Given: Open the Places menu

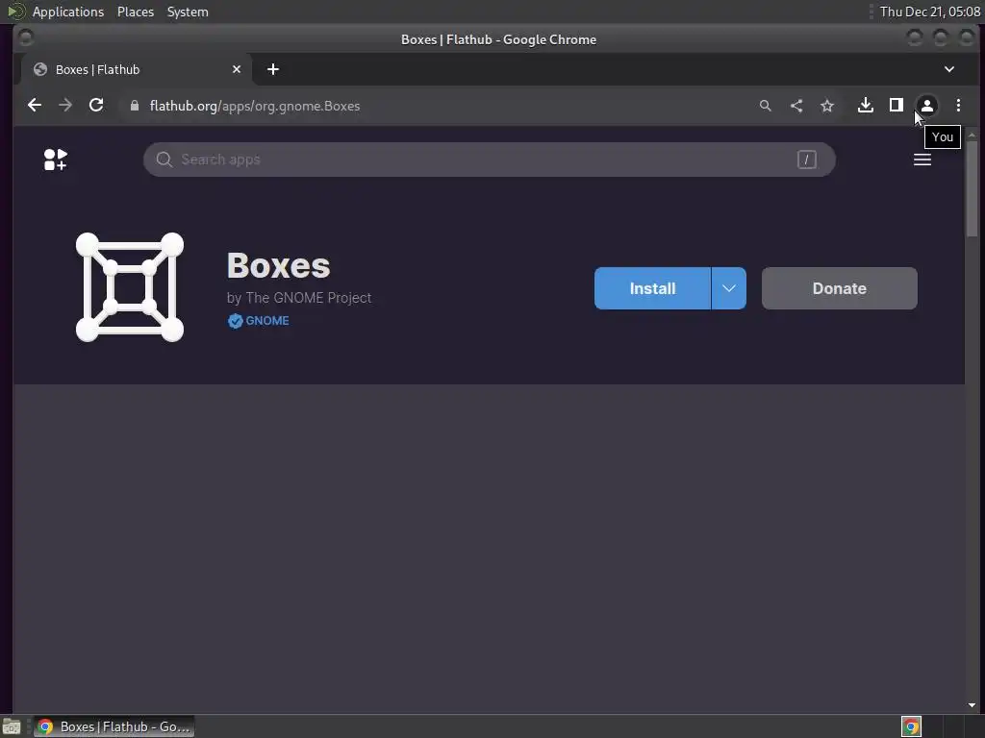Looking at the screenshot, I should (135, 12).
